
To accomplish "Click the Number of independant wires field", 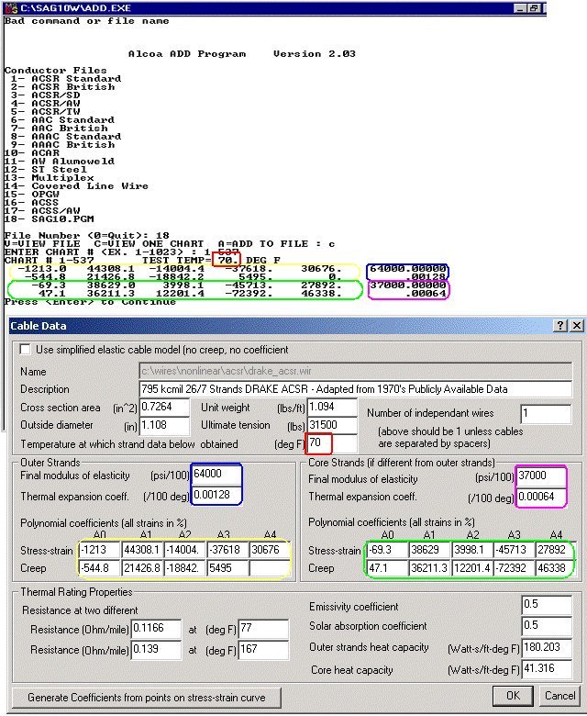I will coord(546,414).
